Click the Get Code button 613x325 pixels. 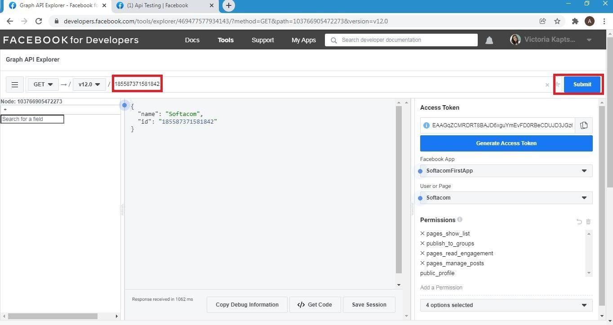coord(315,305)
